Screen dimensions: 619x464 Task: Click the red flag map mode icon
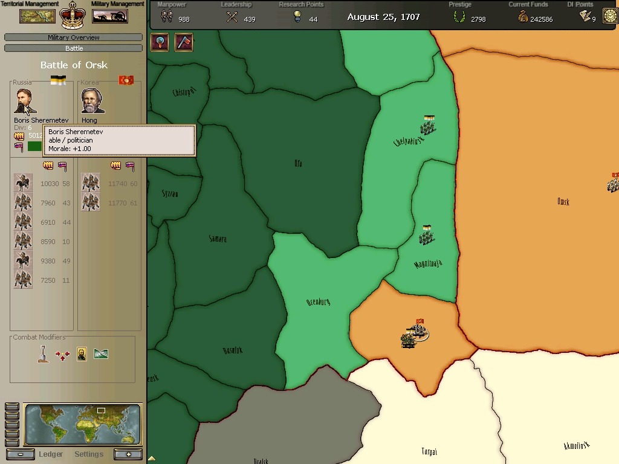(184, 42)
